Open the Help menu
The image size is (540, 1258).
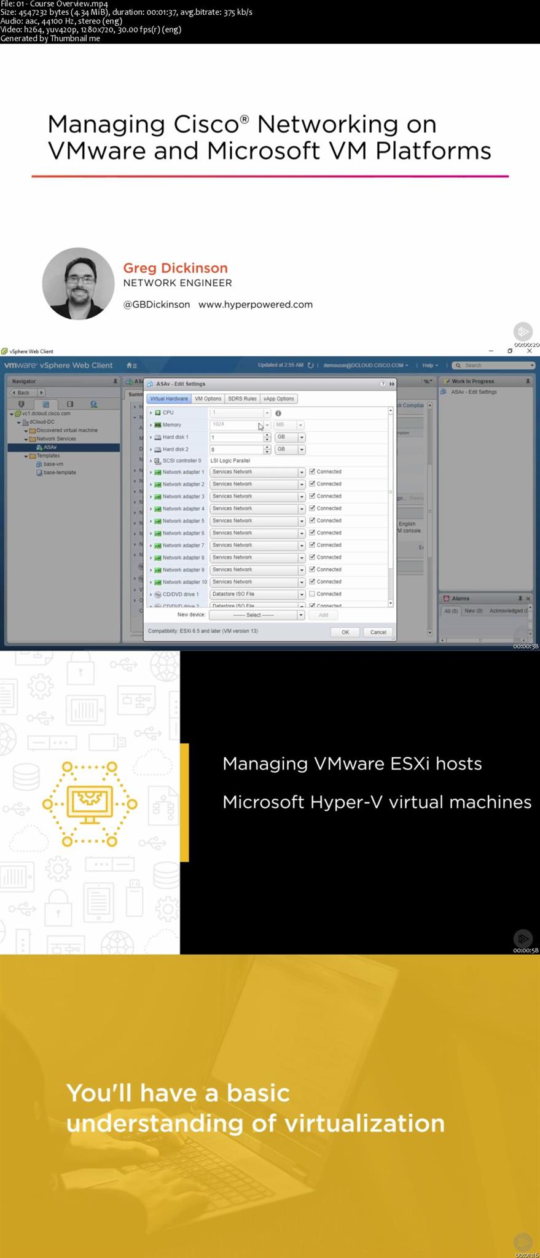[x=430, y=365]
